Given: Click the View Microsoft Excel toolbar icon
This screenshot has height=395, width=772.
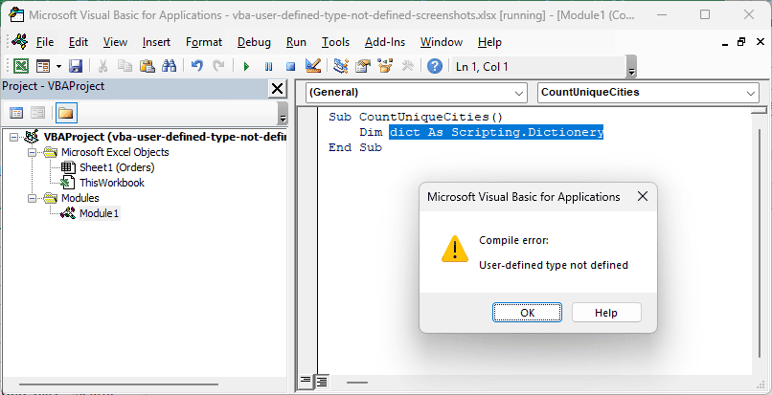Looking at the screenshot, I should (x=21, y=66).
